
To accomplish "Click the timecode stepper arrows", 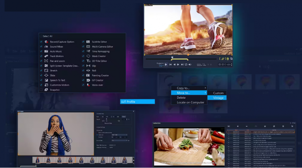I will [231, 64].
